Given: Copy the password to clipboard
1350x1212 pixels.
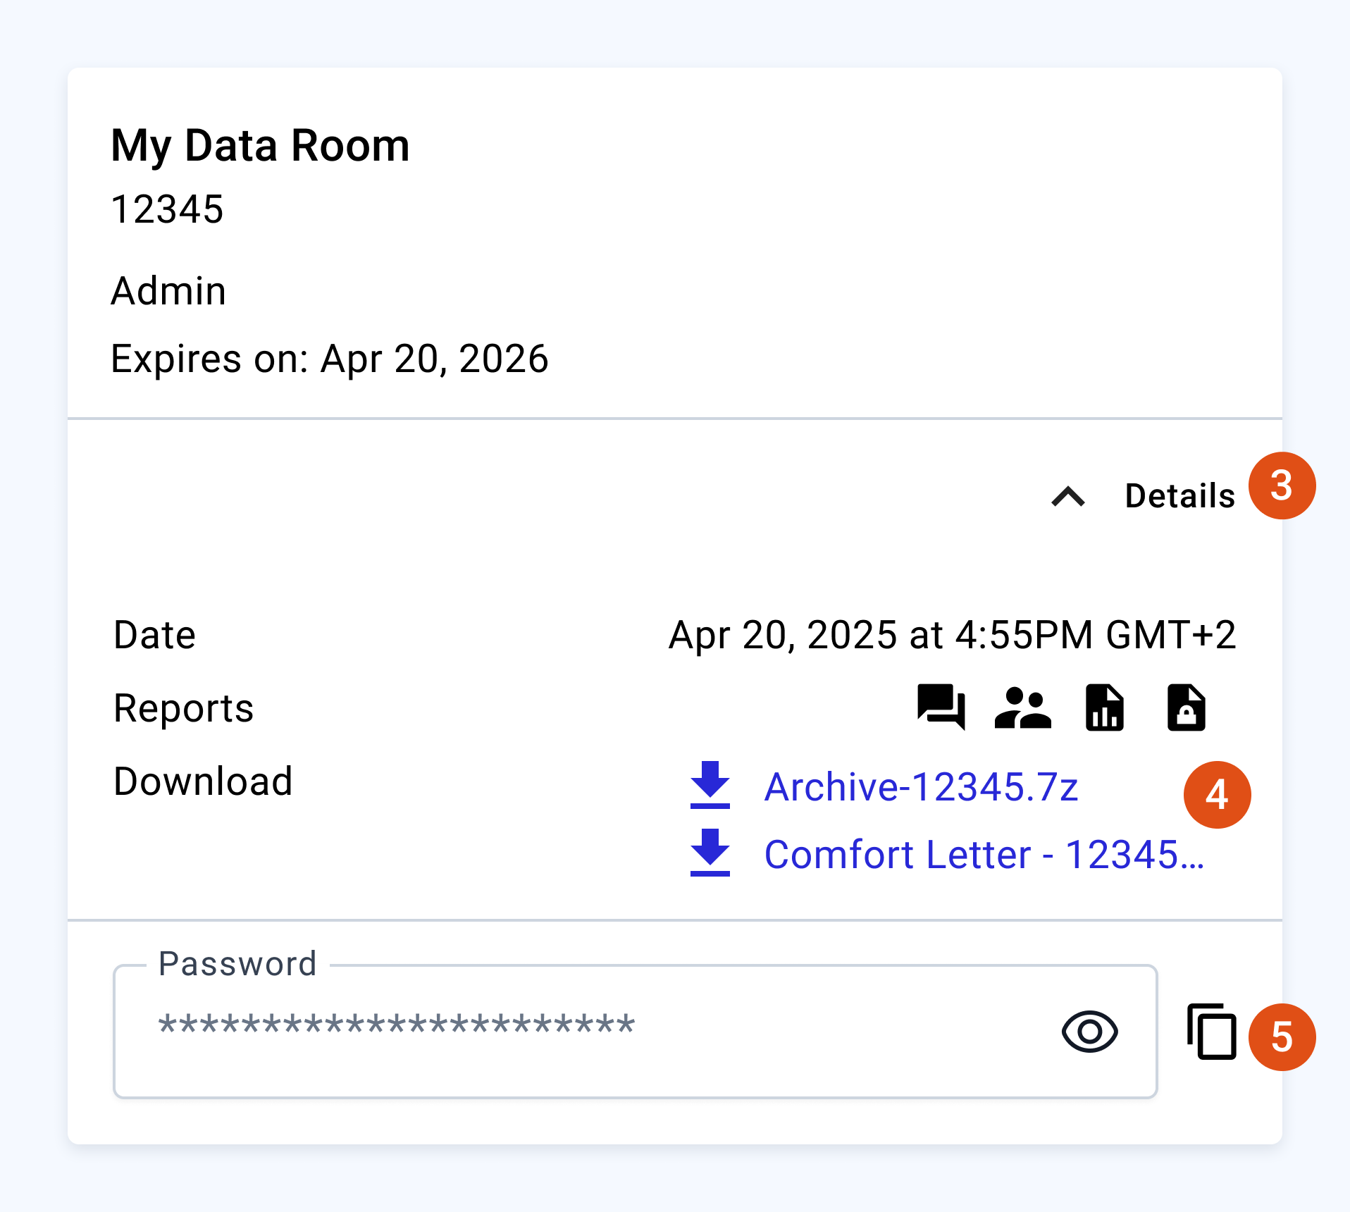Looking at the screenshot, I should pos(1211,1031).
